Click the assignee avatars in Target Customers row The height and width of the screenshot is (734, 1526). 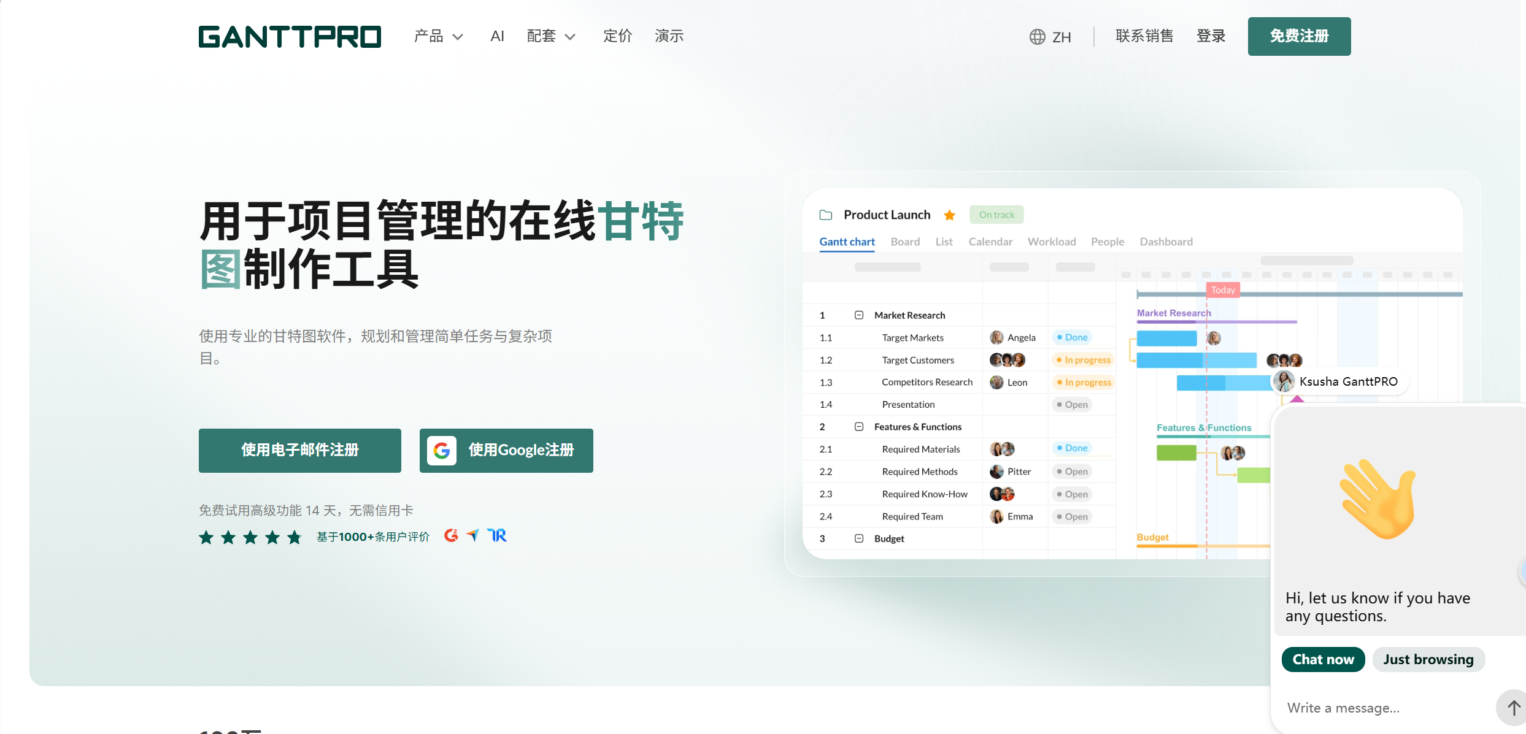pos(1008,360)
